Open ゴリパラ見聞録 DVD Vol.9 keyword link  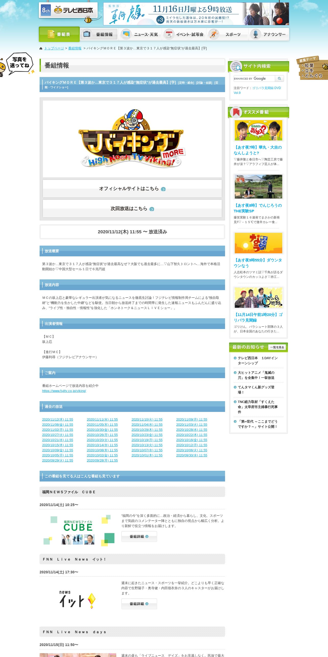pos(257,90)
